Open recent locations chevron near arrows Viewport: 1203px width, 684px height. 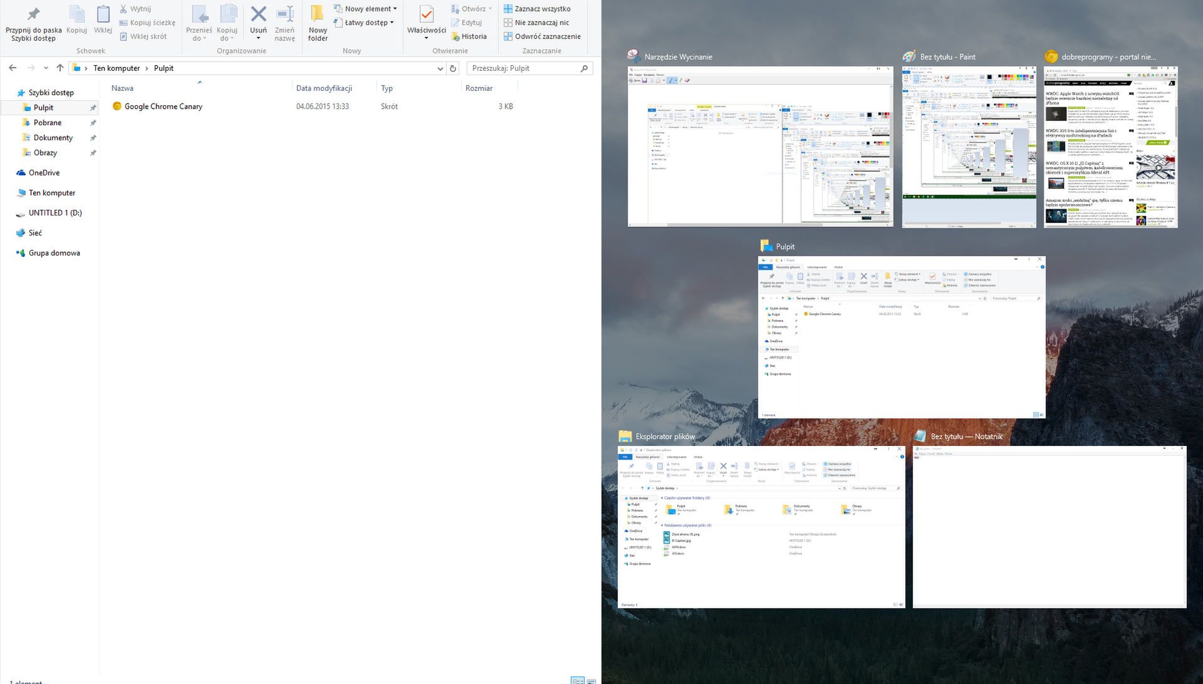(x=46, y=68)
